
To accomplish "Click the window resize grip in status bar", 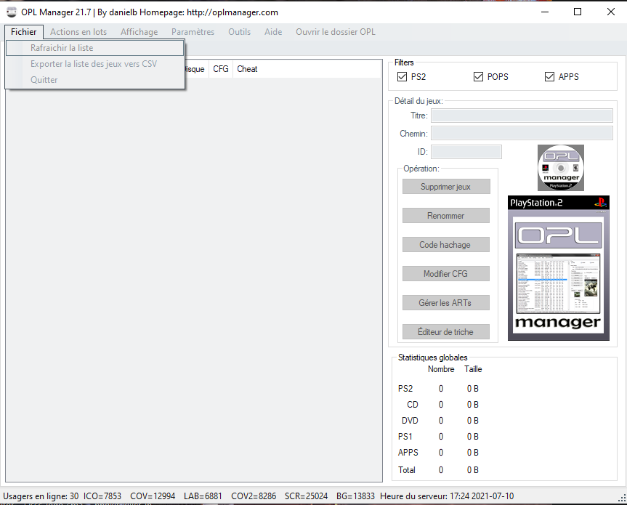I will click(x=622, y=498).
